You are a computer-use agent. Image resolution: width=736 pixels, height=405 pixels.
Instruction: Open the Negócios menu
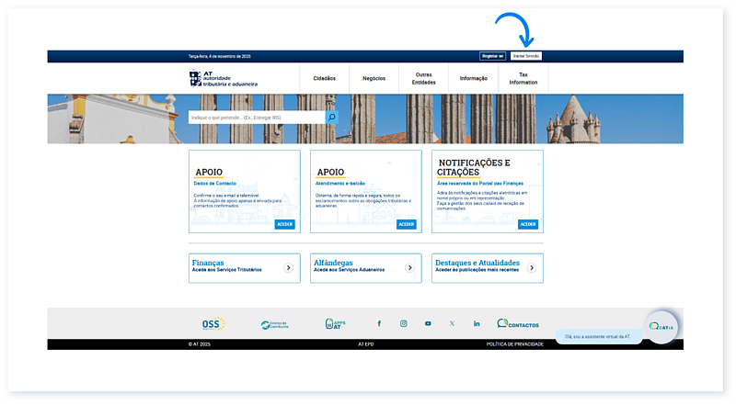[374, 79]
